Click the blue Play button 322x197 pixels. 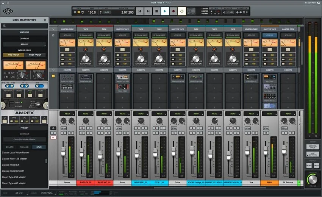coord(165,11)
